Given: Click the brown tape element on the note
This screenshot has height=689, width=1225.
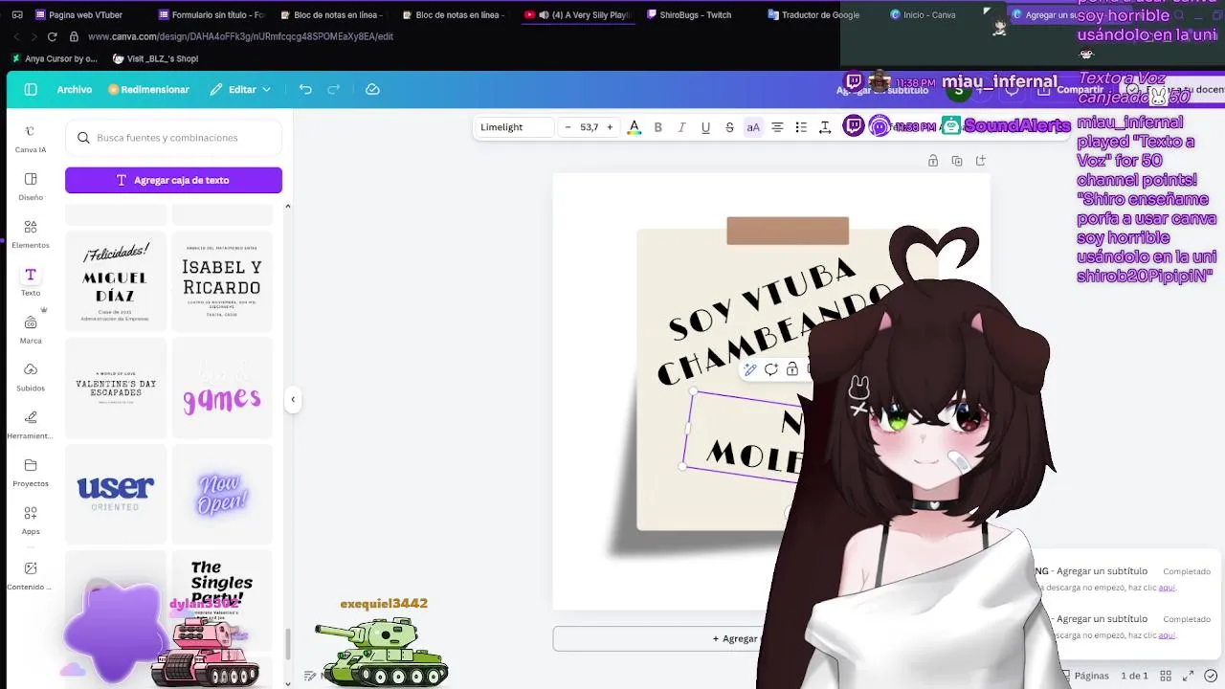Looking at the screenshot, I should click(788, 231).
